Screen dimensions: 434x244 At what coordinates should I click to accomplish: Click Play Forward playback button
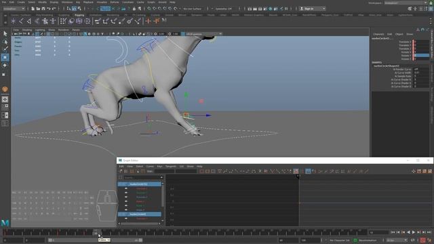[414, 232]
